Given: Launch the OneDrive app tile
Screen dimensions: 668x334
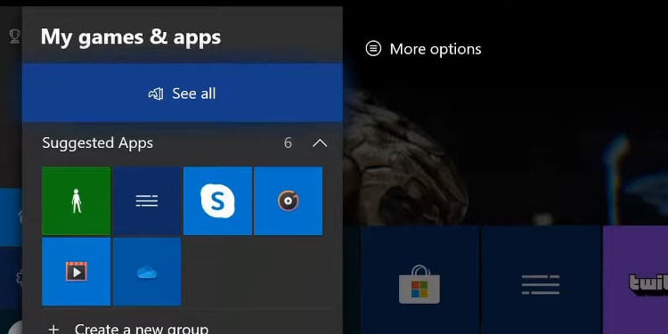Looking at the screenshot, I should point(147,272).
